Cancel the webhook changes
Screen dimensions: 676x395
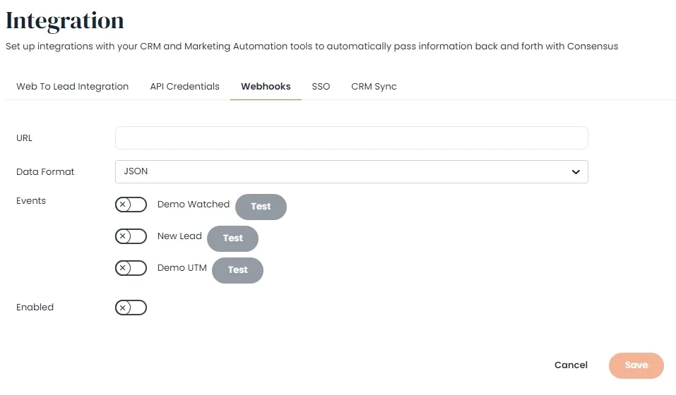[x=571, y=365]
